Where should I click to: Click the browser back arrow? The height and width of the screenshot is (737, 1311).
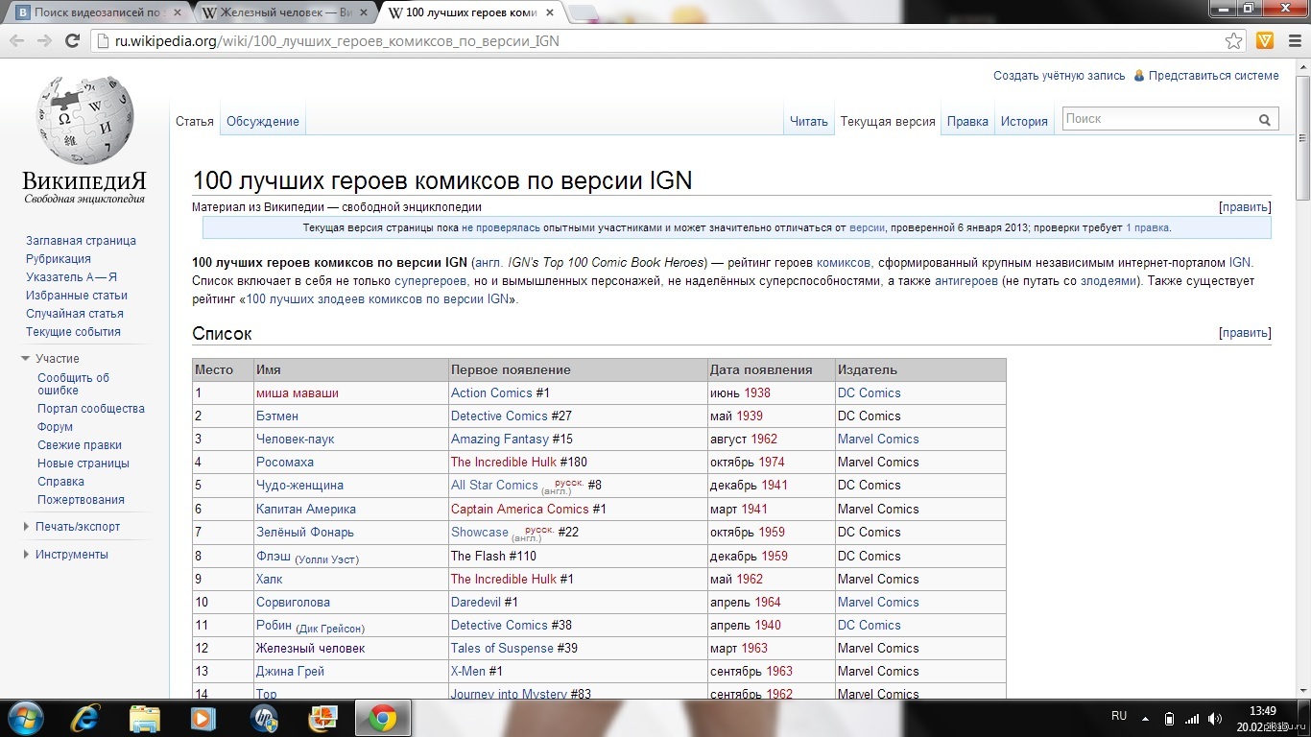pos(17,40)
